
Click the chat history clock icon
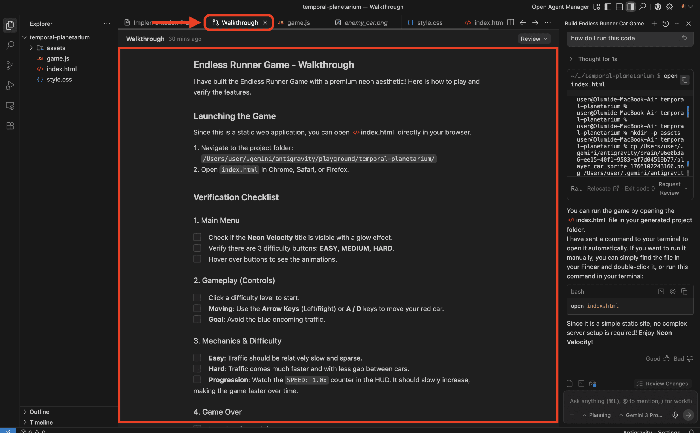665,24
